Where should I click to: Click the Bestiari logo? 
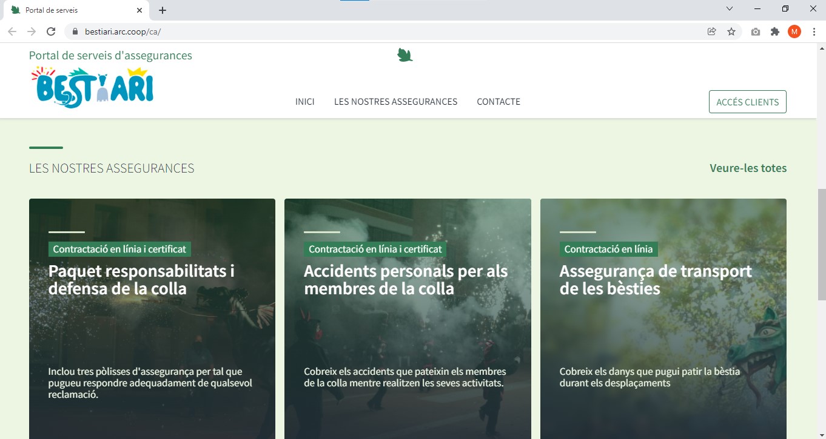(x=92, y=87)
